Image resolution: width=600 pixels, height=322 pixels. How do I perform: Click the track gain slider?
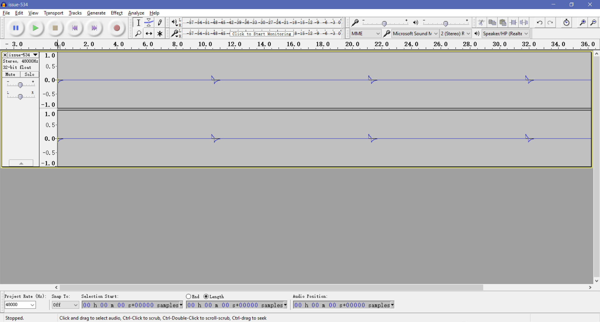click(20, 85)
